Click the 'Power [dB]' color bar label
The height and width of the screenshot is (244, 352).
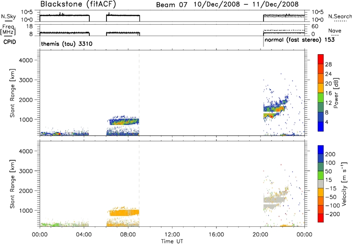336,93
